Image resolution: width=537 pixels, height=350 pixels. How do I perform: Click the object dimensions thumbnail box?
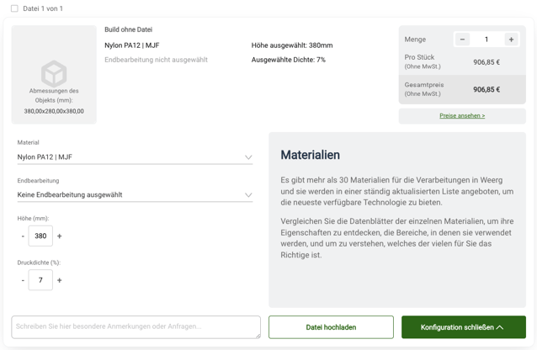click(54, 75)
